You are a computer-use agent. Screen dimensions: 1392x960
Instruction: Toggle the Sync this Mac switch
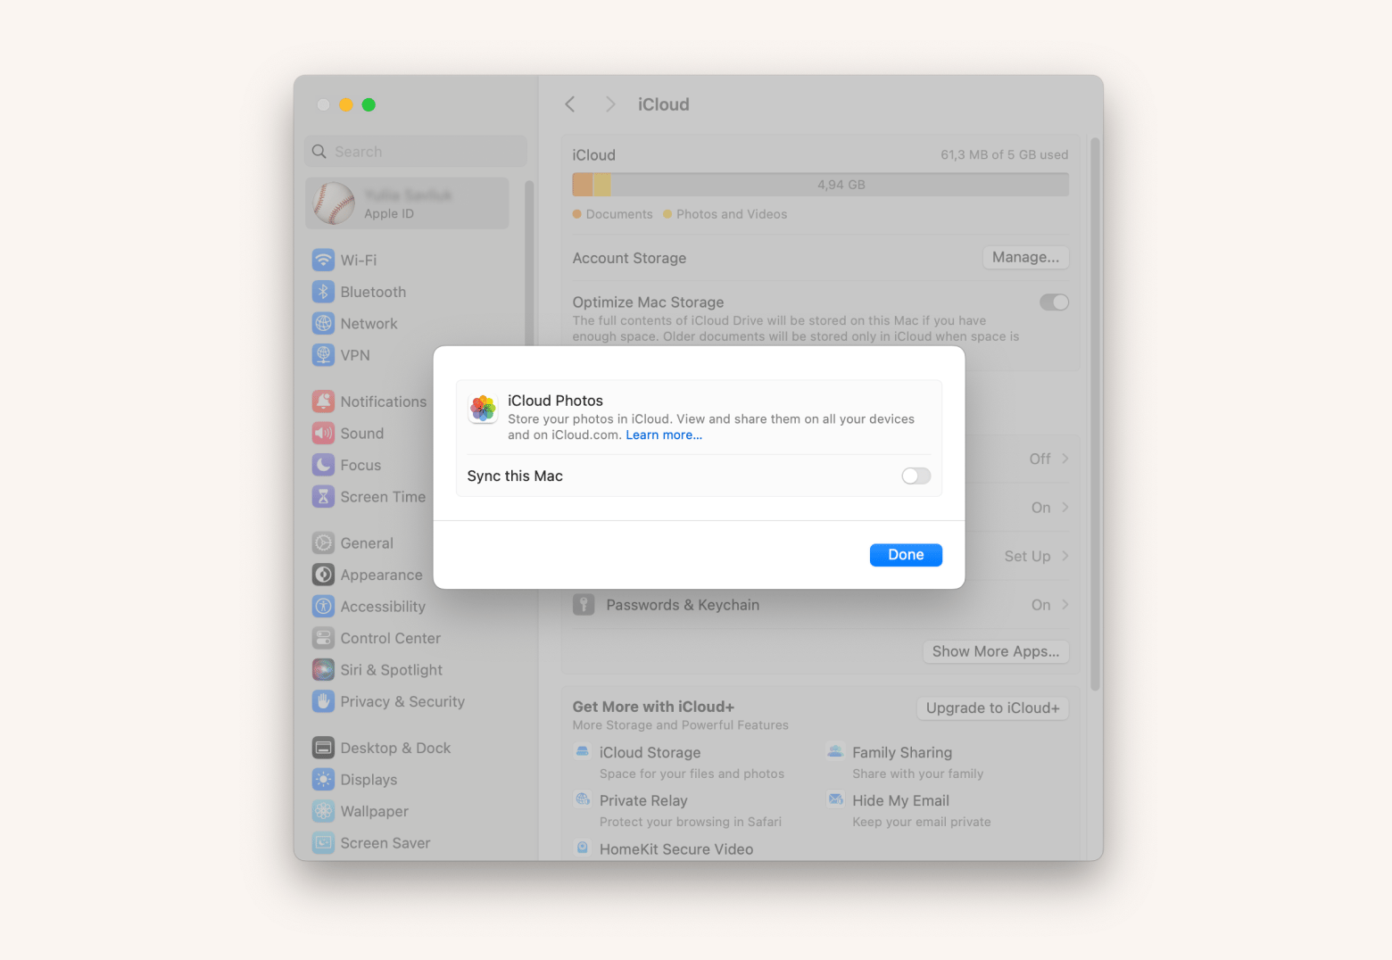pyautogui.click(x=916, y=476)
